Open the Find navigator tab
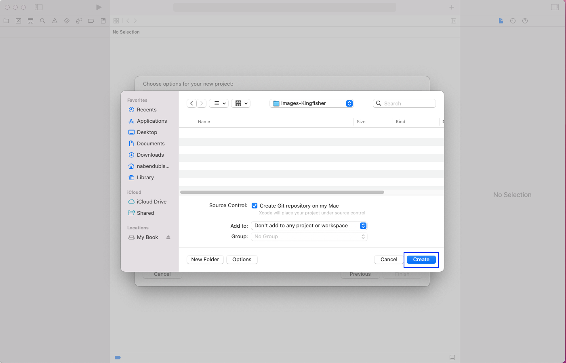 tap(42, 21)
